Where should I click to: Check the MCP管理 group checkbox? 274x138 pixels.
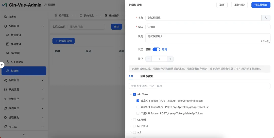134,126
